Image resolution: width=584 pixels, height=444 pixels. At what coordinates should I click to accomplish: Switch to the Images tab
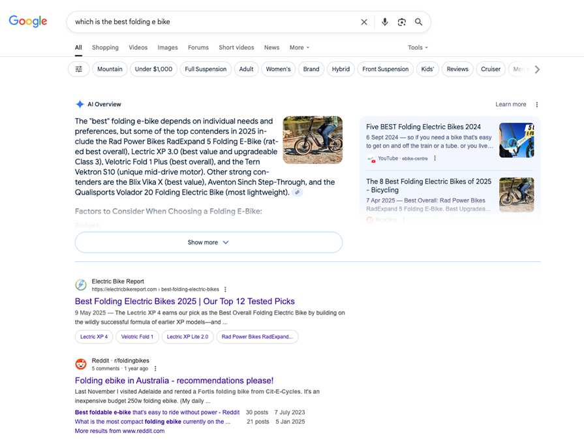[168, 48]
